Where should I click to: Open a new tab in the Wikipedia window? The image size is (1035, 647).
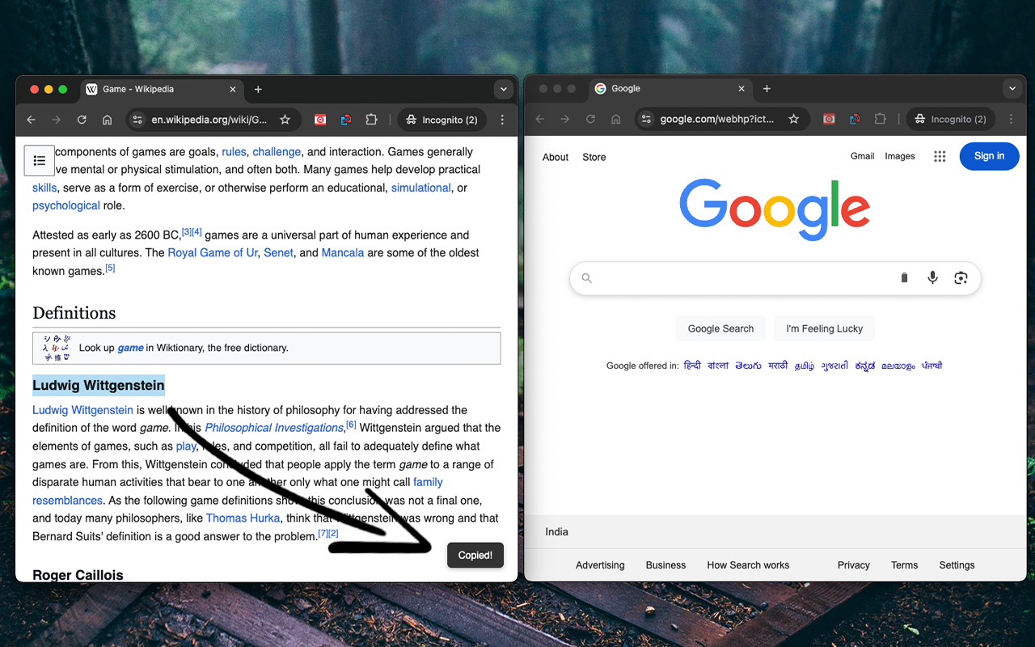258,89
